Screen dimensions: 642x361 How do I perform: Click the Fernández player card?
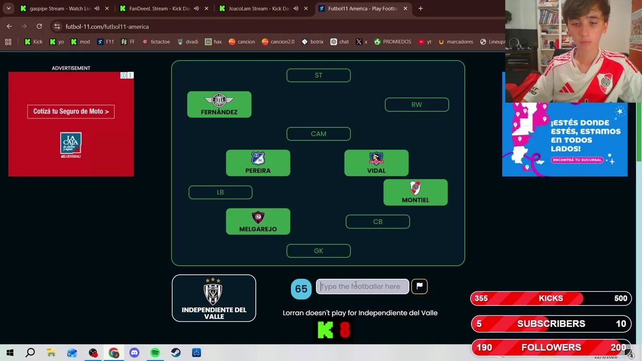219,105
